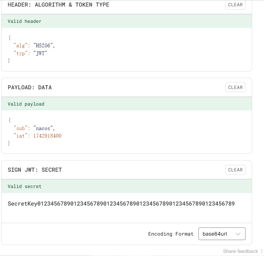Clear the header algorithm section
Viewport: 264px width, 256px height.
[235, 5]
